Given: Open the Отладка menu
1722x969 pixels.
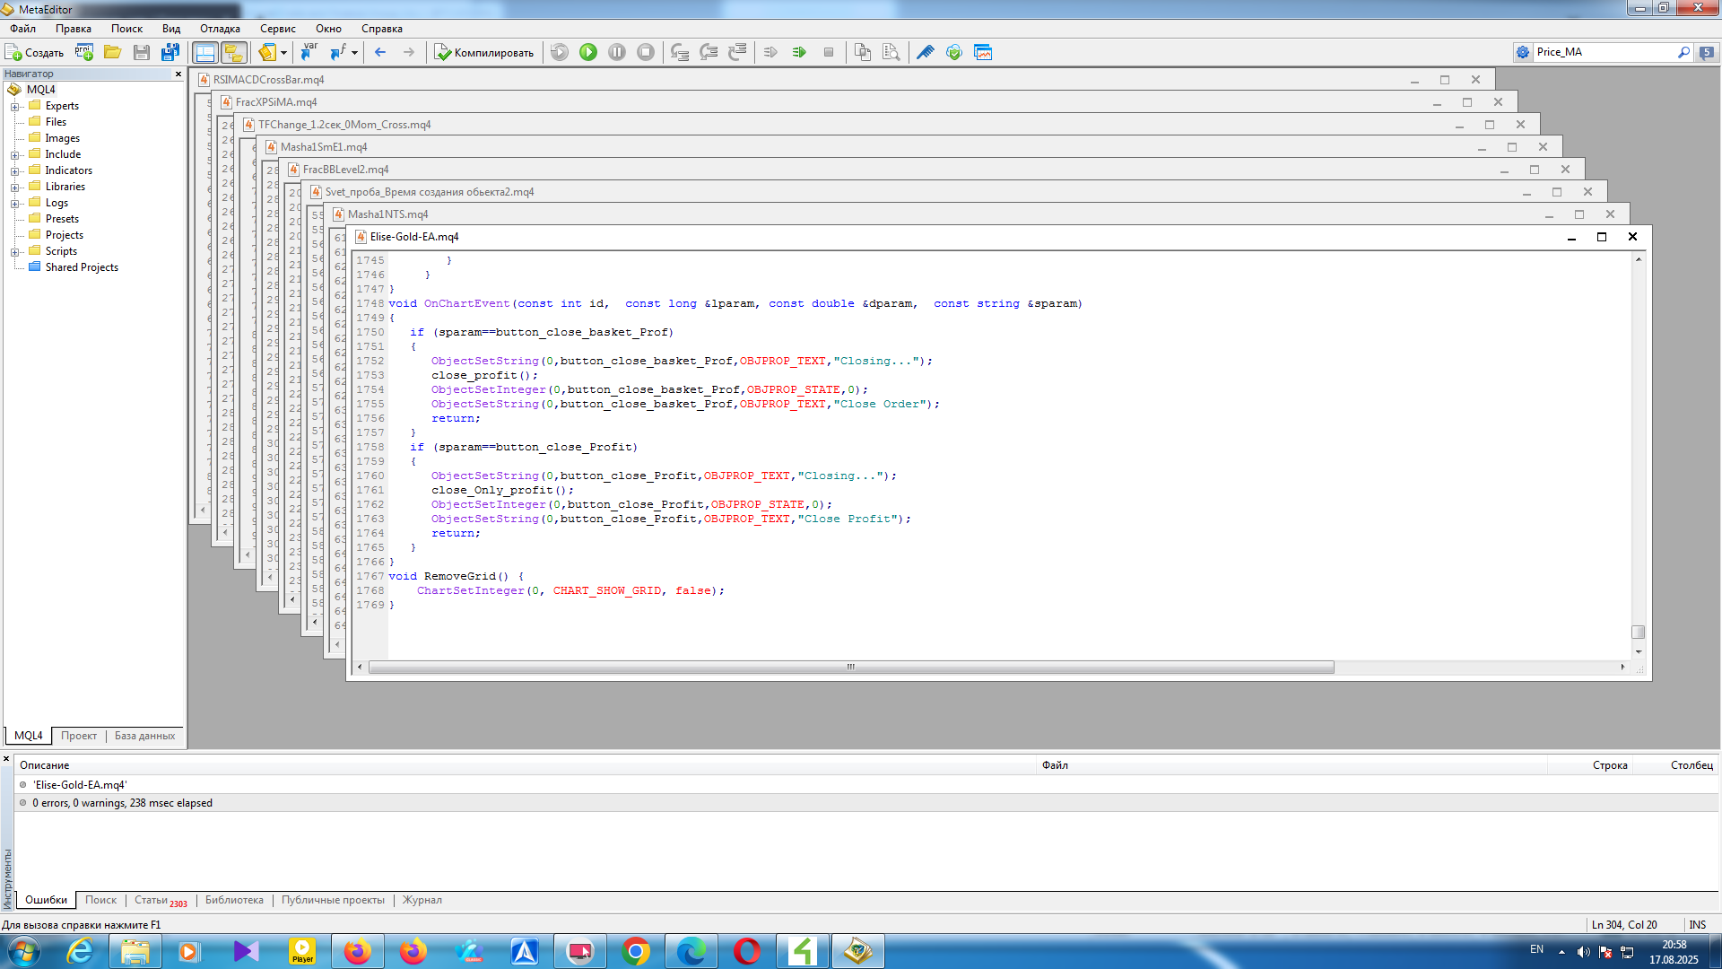Looking at the screenshot, I should tap(220, 29).
